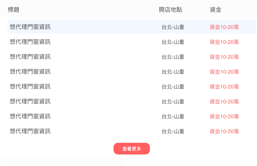Click 資金10-20萬 in the third row
The width and height of the screenshot is (257, 166).
pos(224,57)
